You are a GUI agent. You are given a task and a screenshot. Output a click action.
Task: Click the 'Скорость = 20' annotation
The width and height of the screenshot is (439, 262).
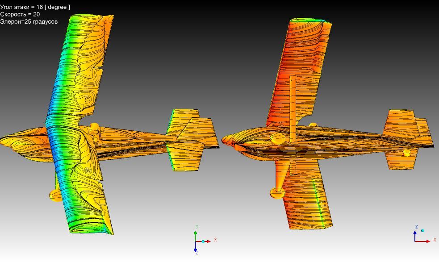point(20,14)
